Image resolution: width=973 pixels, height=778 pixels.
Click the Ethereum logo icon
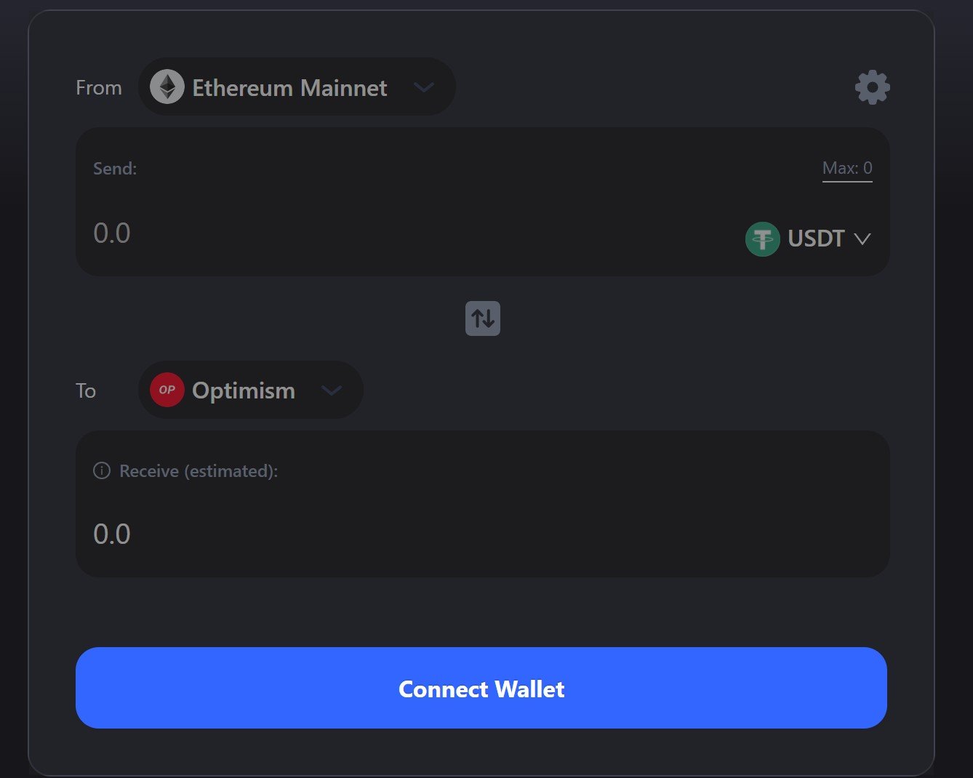[167, 87]
